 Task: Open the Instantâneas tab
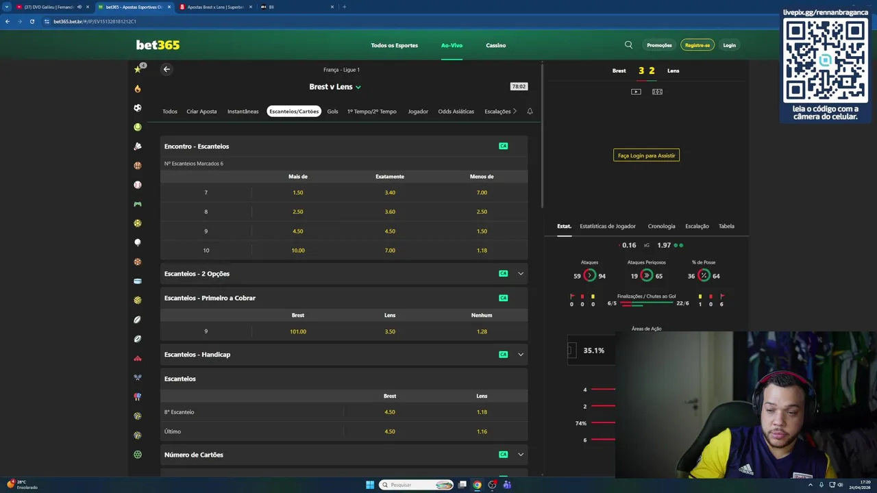(243, 112)
